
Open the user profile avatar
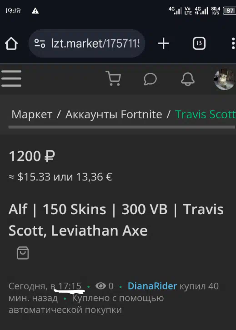point(225,79)
